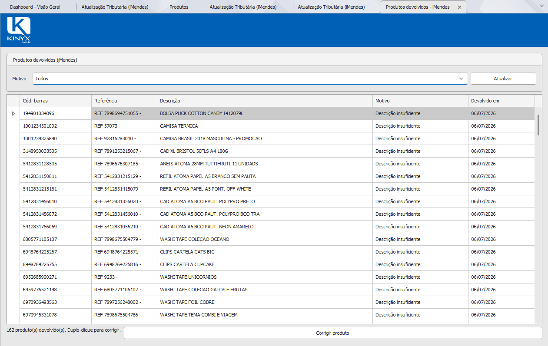Screen dimensions: 548x346
Task: Click the Corrigir produto button
Action: click(332, 333)
